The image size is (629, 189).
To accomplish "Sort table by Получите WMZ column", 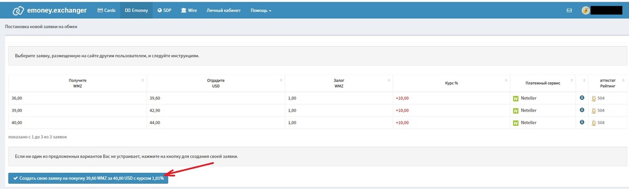I will coord(78,83).
